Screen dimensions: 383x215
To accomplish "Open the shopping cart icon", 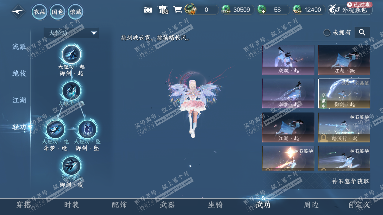I will [x=178, y=10].
